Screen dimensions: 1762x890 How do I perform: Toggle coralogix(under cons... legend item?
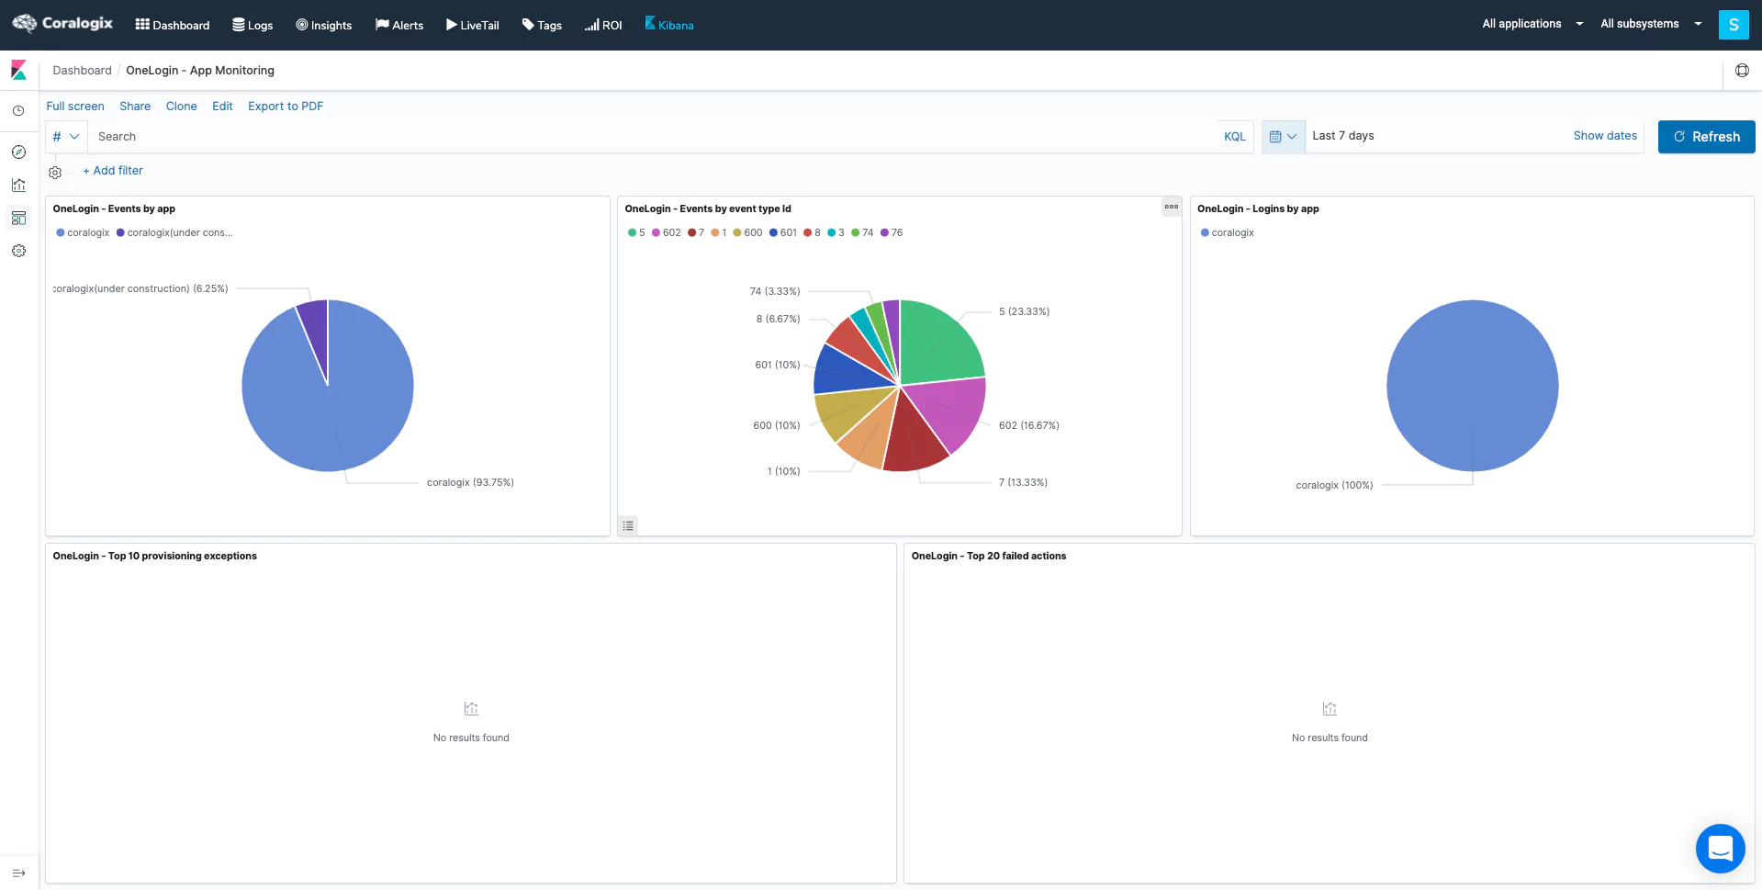pos(174,233)
